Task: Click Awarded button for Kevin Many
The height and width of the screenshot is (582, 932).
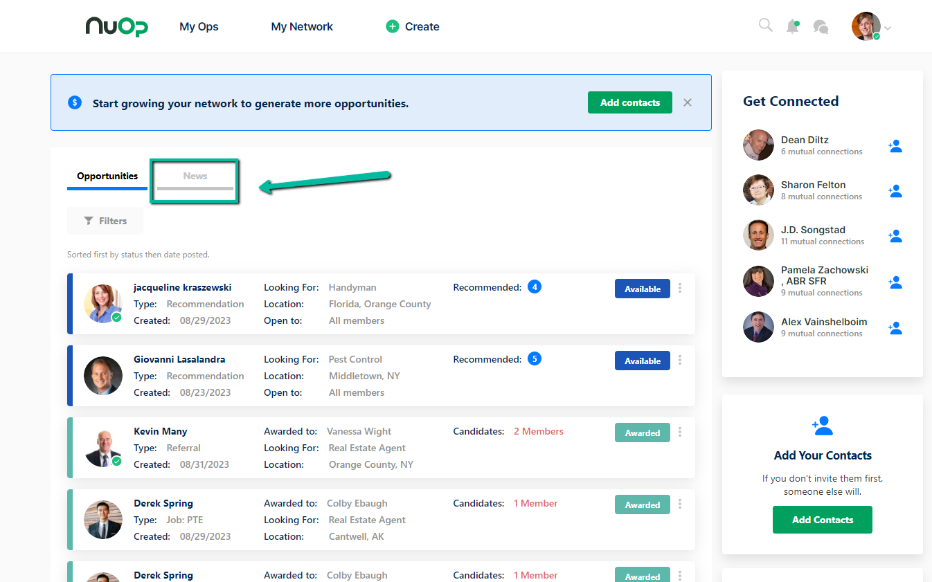Action: [643, 433]
